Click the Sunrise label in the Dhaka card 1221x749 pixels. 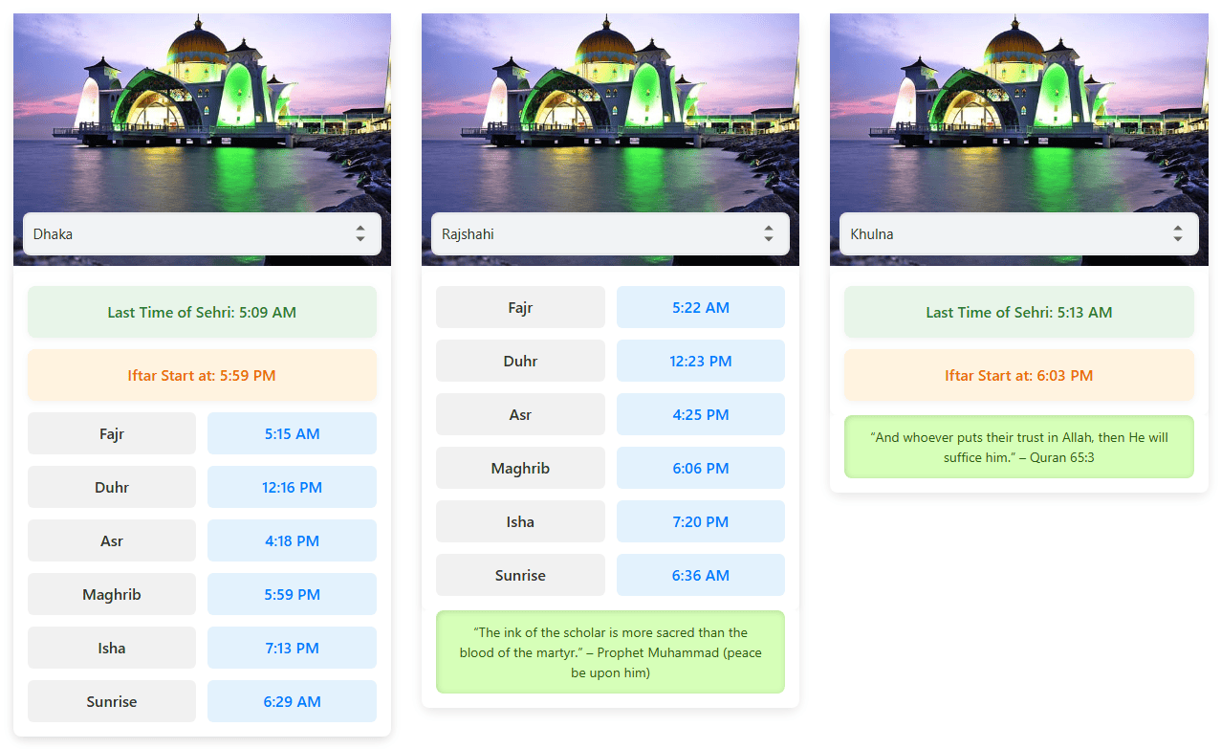(x=112, y=701)
